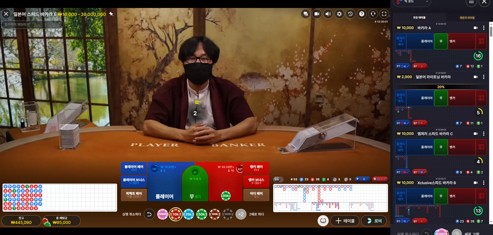Toggle video for 바카라 A table
The width and height of the screenshot is (493, 235).
(476, 28)
